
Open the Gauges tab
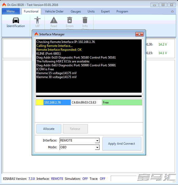(76, 11)
